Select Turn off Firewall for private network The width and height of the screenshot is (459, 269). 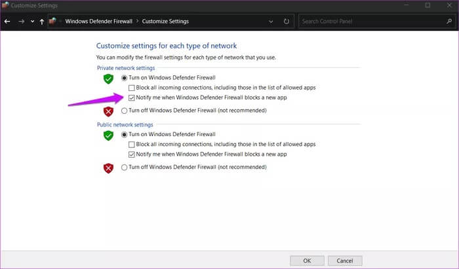(x=124, y=111)
